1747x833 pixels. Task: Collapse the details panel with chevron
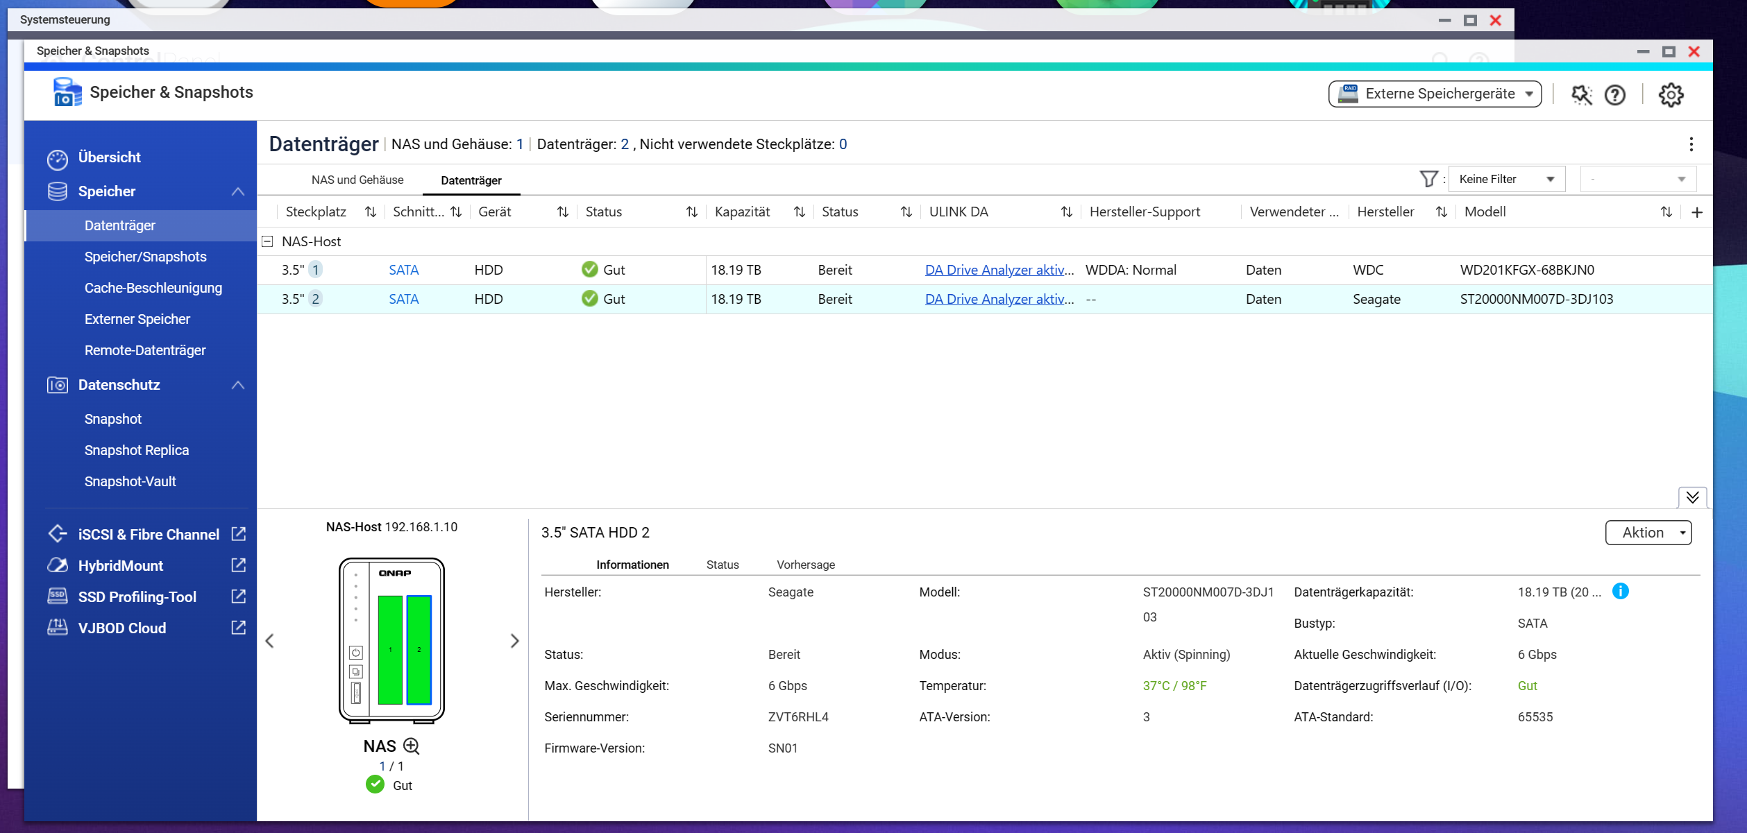pyautogui.click(x=1692, y=497)
